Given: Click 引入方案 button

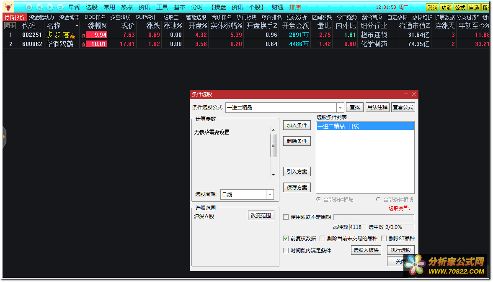Looking at the screenshot, I should pyautogui.click(x=297, y=172).
